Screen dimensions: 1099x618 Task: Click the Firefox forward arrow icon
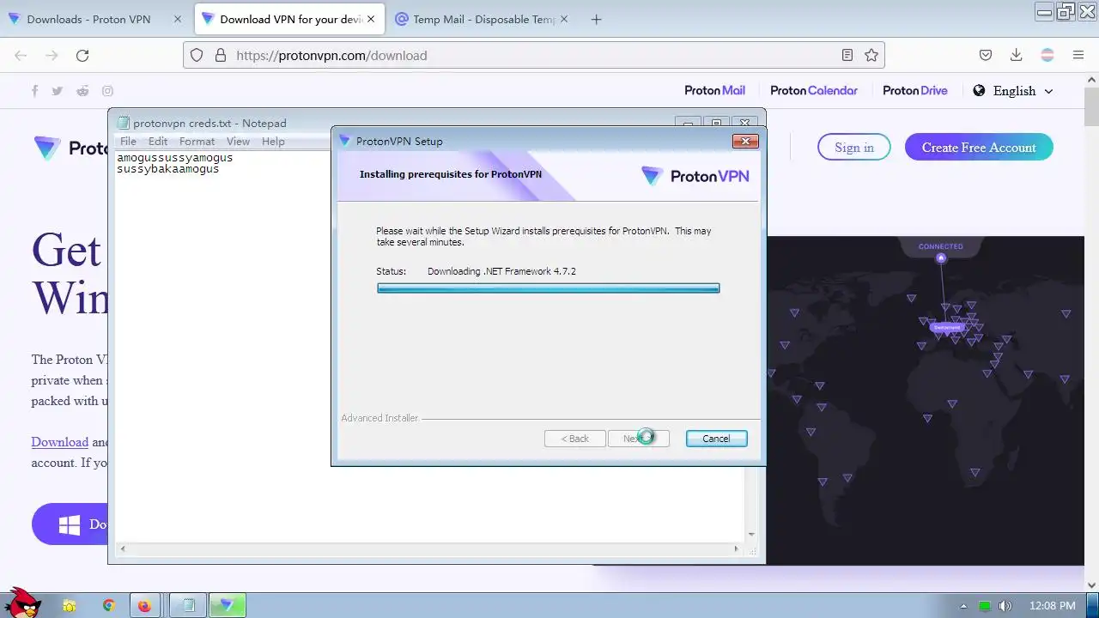52,55
